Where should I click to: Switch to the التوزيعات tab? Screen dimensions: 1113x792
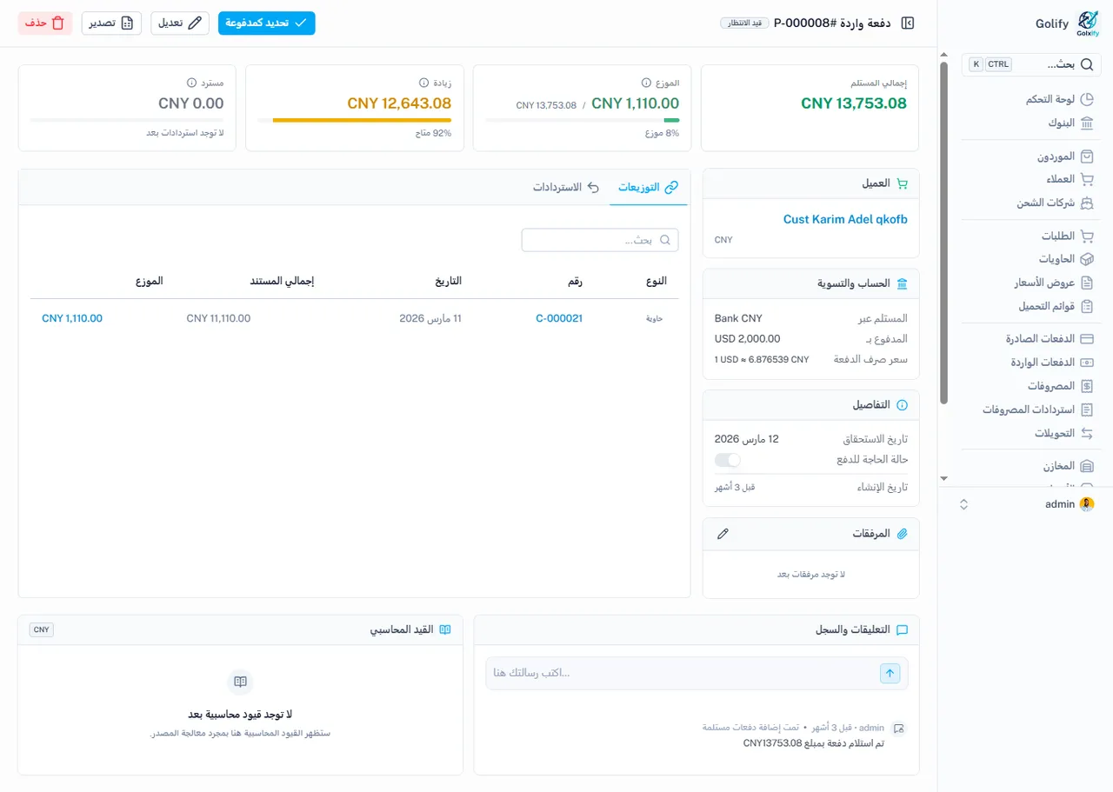(649, 187)
